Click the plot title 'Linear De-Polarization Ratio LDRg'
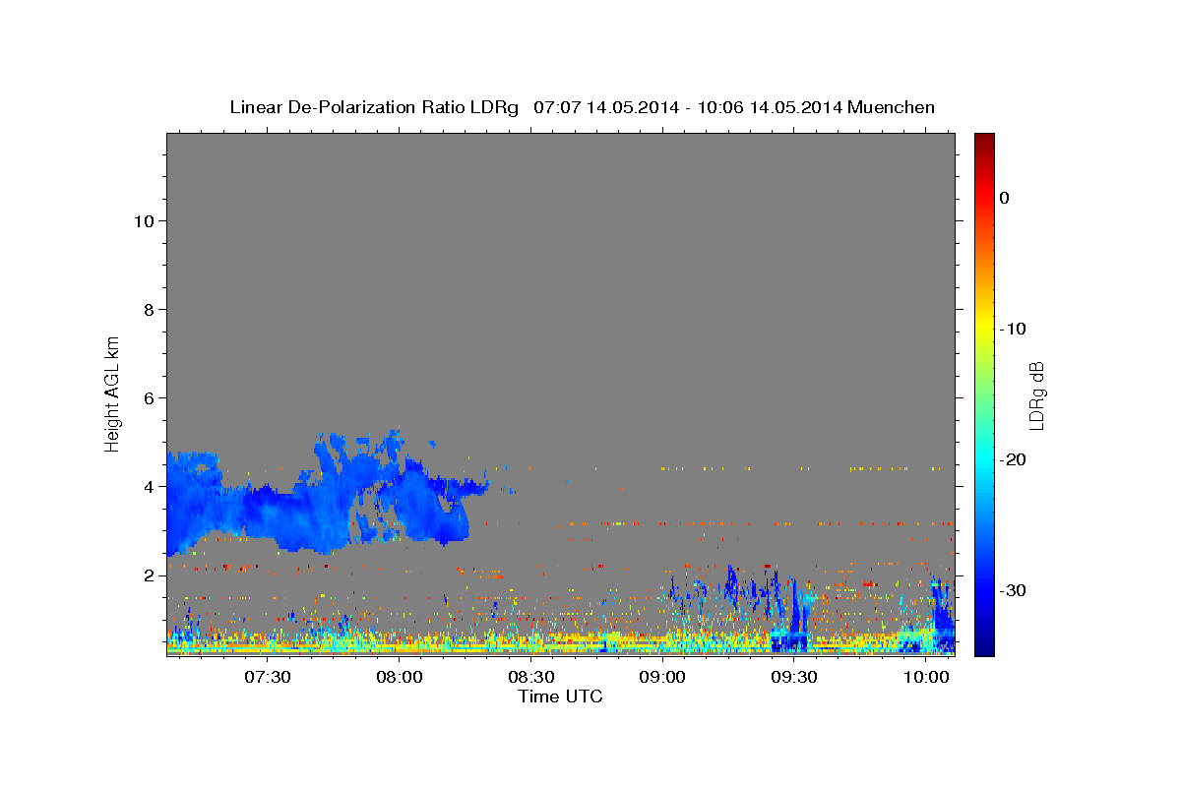Viewport: 1181px width, 787px height. tap(373, 107)
